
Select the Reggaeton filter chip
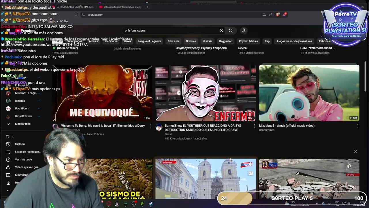pyautogui.click(x=225, y=41)
